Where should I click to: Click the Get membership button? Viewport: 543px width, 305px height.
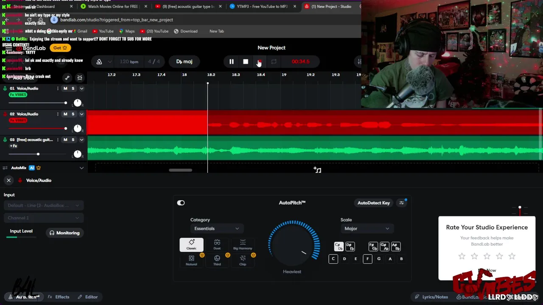pos(60,48)
